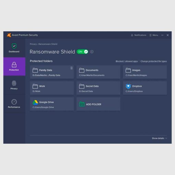Click the green Add Folder icon
175x175 pixels.
82,104
